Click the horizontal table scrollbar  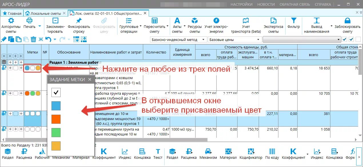tap(106, 140)
